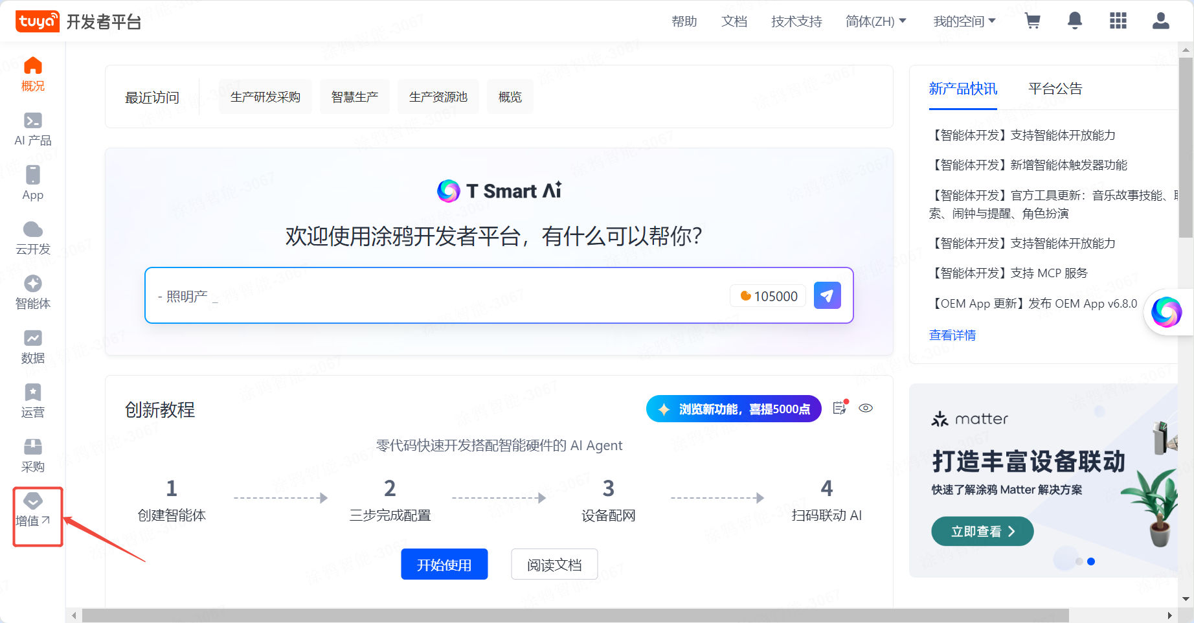Click the 阅读文档 button
The width and height of the screenshot is (1194, 623).
pyautogui.click(x=554, y=564)
